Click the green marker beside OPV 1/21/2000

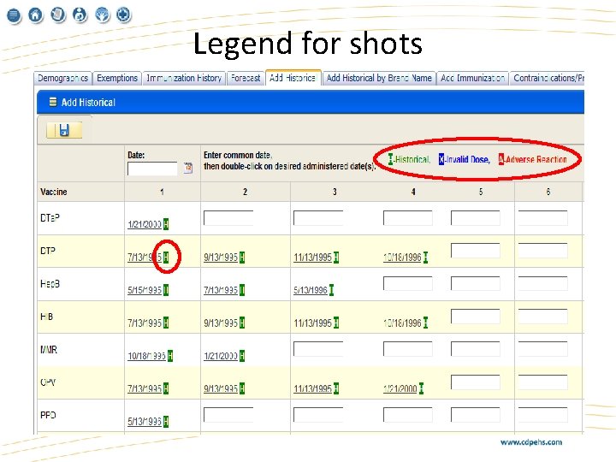[421, 388]
